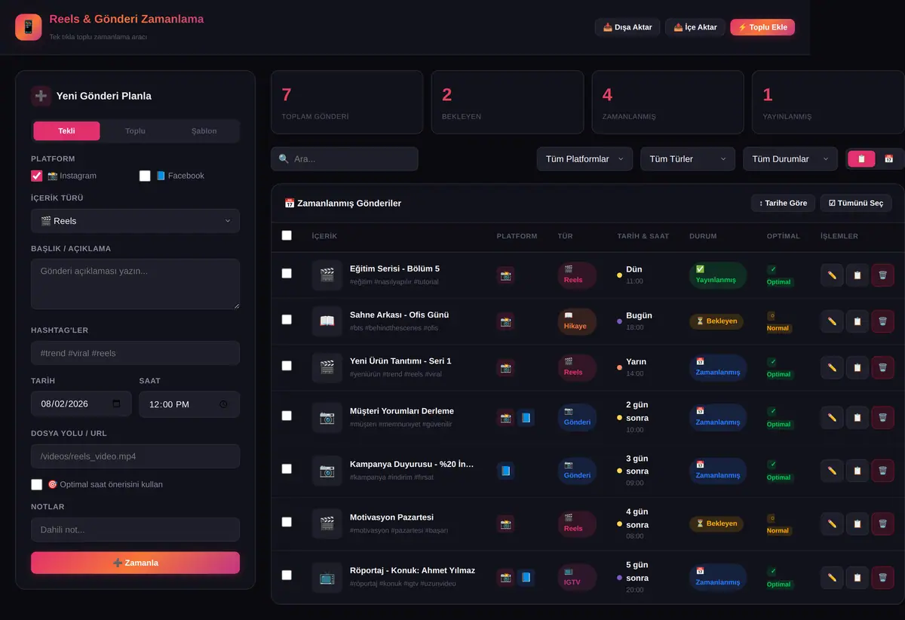Edit the "Müşteri Yorumları Derleme" post

[832, 417]
